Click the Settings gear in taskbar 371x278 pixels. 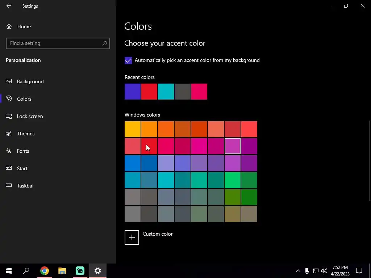coord(98,271)
